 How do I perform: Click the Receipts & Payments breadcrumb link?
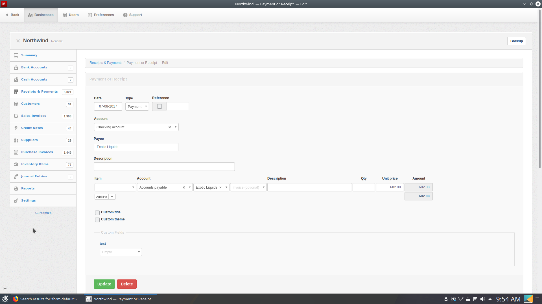(x=106, y=63)
